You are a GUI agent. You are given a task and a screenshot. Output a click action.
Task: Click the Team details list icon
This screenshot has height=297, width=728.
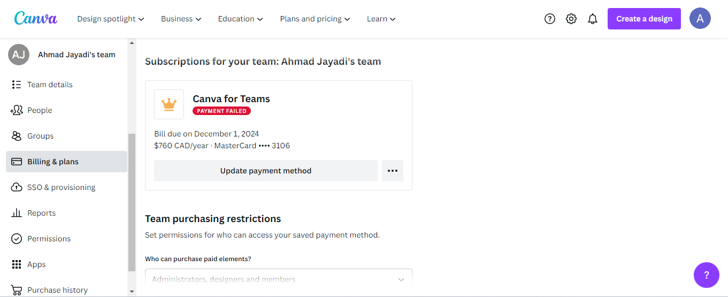(x=17, y=85)
